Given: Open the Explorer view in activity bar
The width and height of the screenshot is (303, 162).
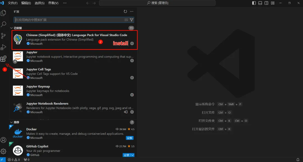Looking at the screenshot, I should pyautogui.click(x=3, y=13).
